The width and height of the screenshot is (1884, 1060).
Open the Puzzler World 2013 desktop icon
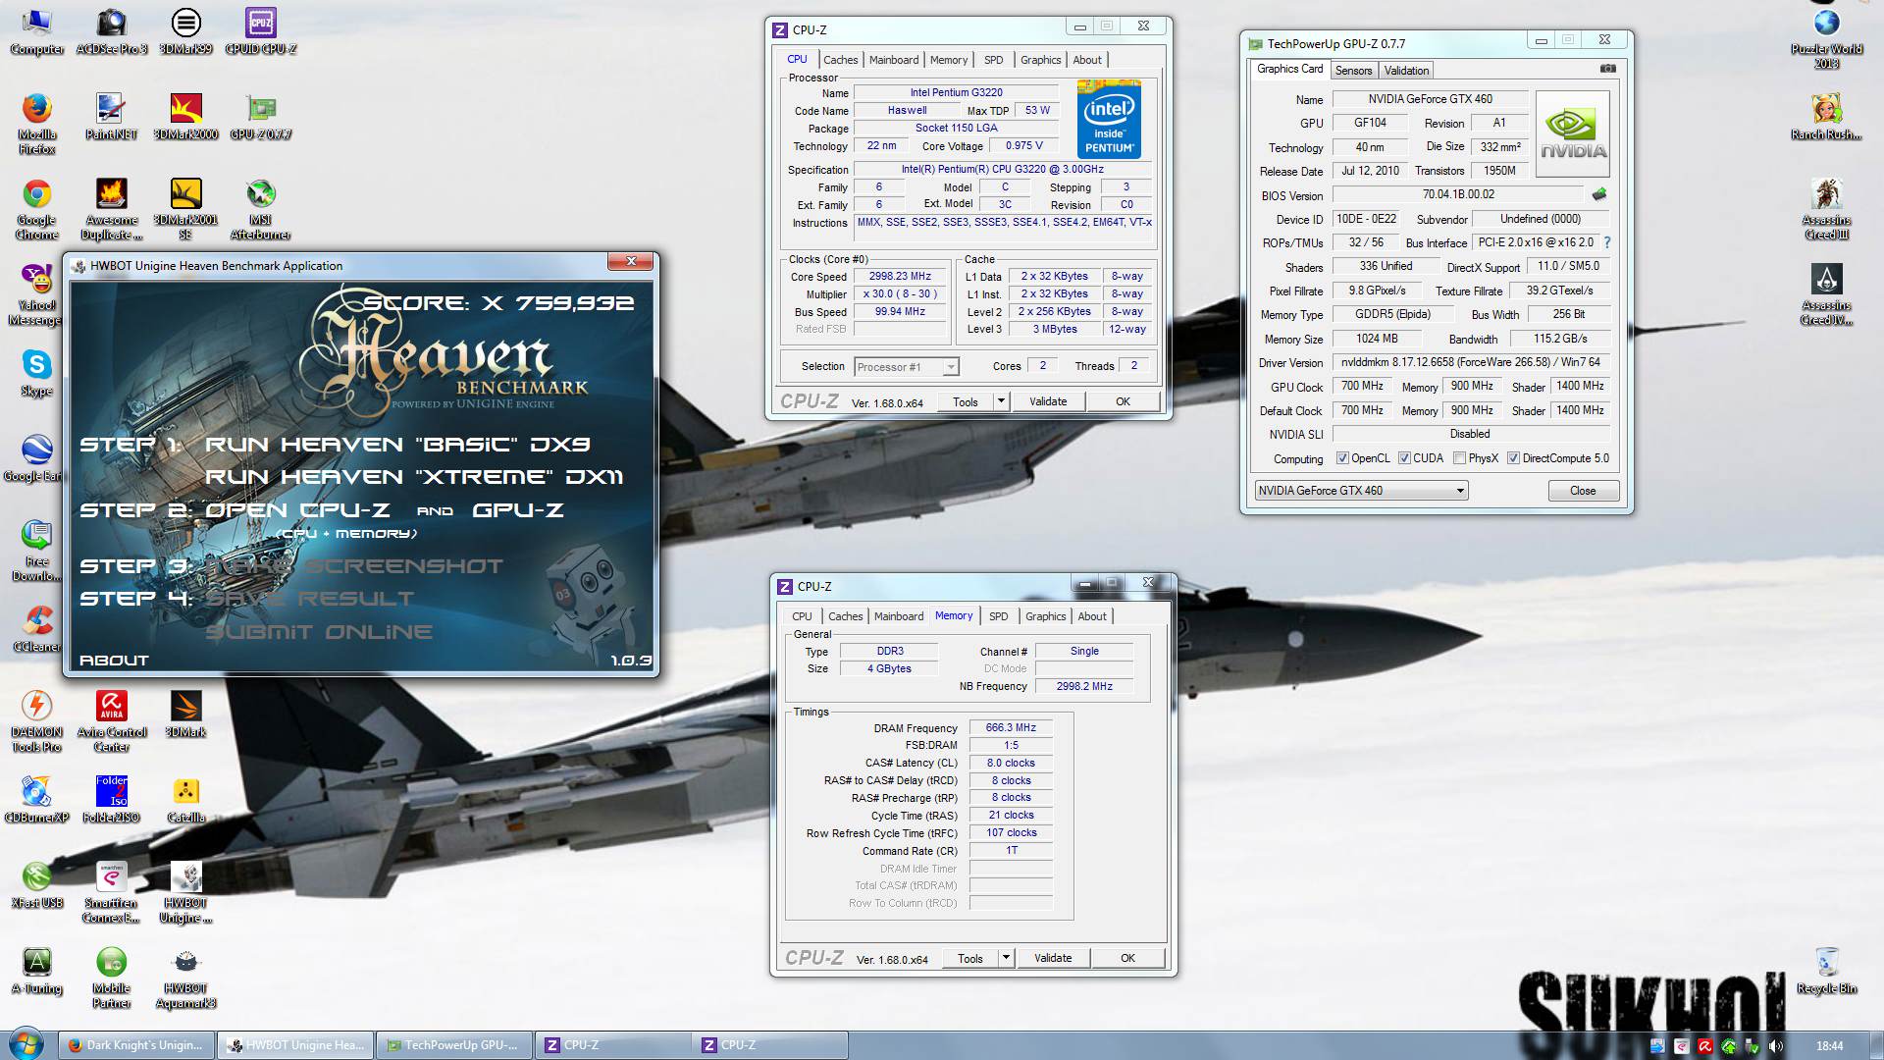tap(1826, 37)
